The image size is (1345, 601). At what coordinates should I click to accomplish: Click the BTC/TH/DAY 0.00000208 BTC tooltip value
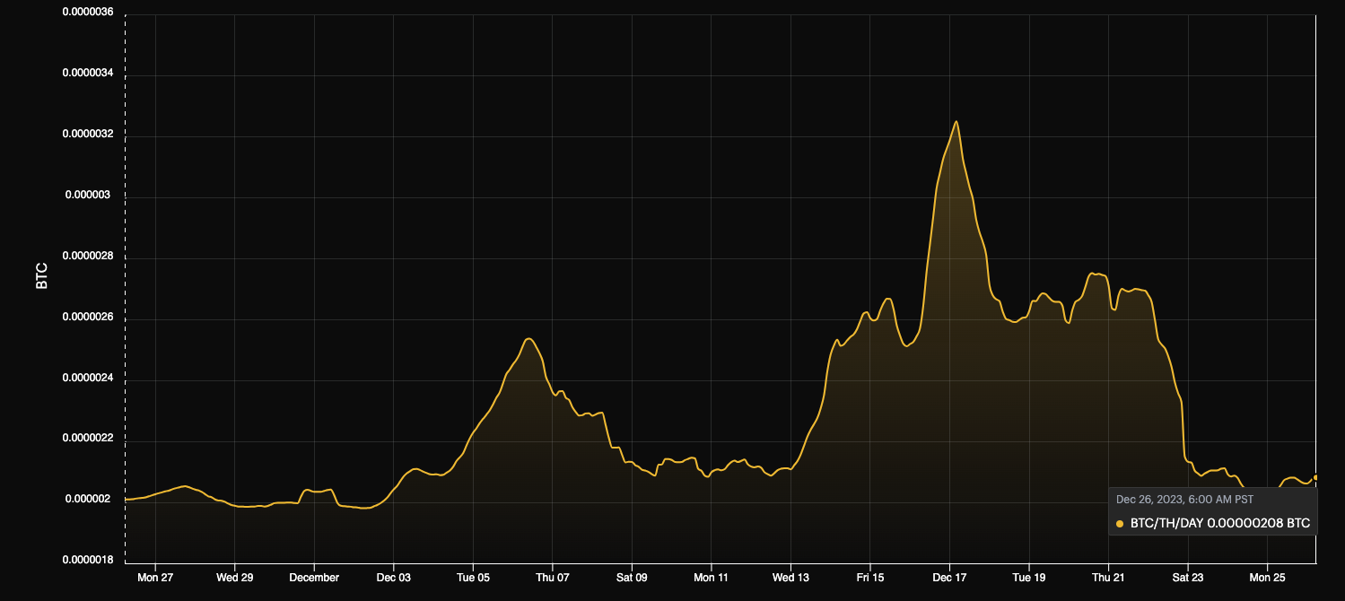[x=1219, y=522]
